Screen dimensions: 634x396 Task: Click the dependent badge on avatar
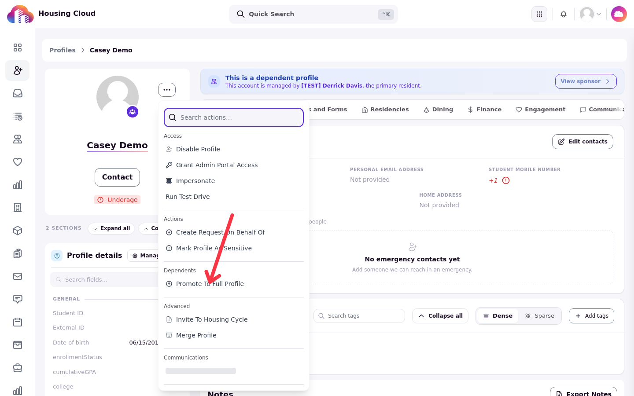133,112
